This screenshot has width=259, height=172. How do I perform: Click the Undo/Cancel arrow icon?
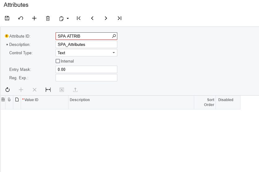(x=21, y=18)
